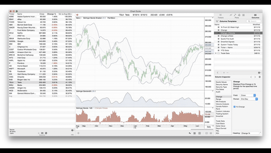Select Volume Analysis in inspector list
Screen dimensions: 271x153
[x=222, y=104]
